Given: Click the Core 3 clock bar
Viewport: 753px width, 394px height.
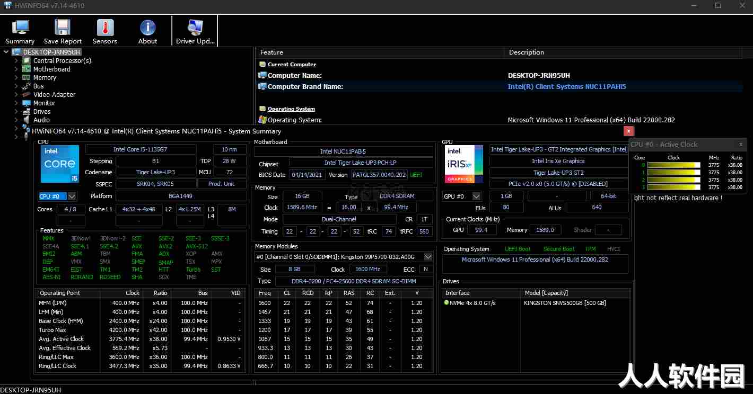Looking at the screenshot, I should [674, 187].
